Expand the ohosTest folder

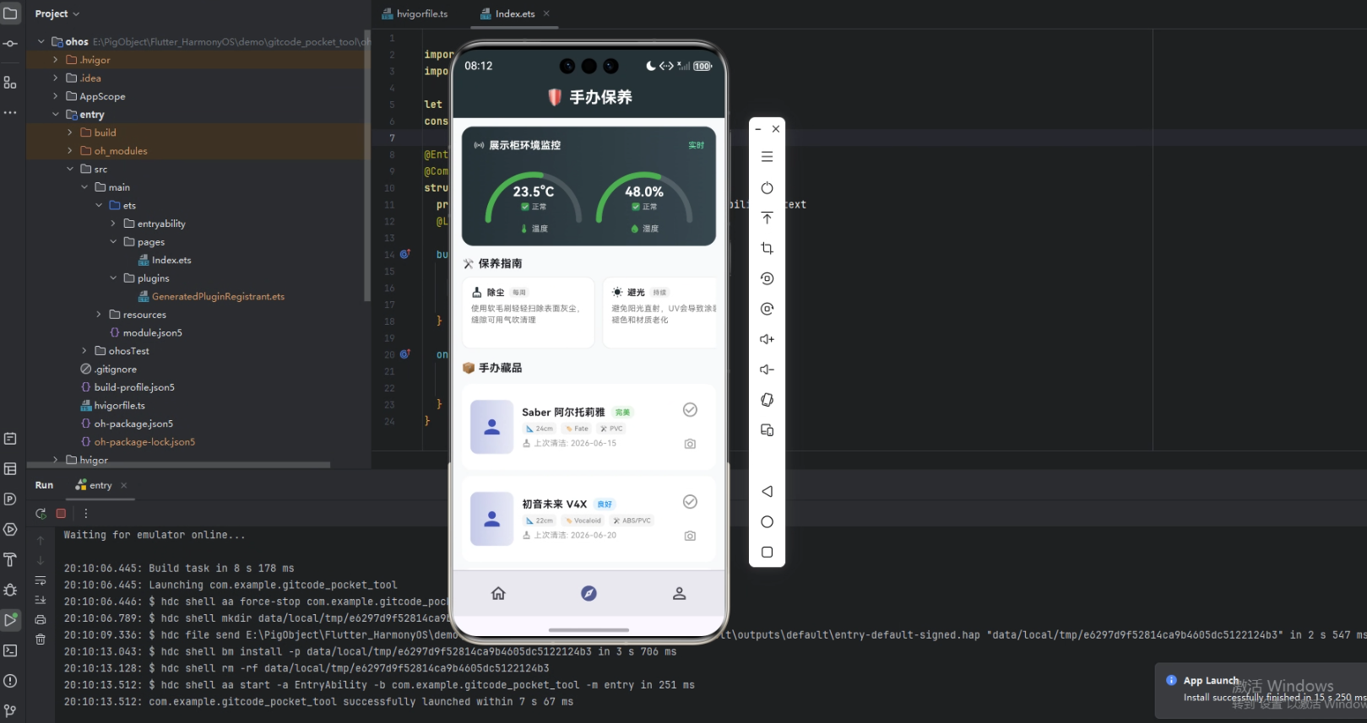point(84,351)
